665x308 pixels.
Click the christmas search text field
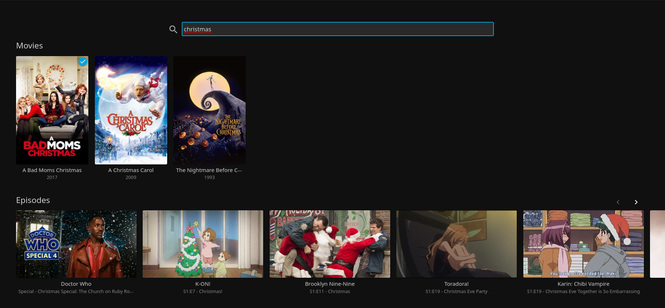(x=337, y=29)
